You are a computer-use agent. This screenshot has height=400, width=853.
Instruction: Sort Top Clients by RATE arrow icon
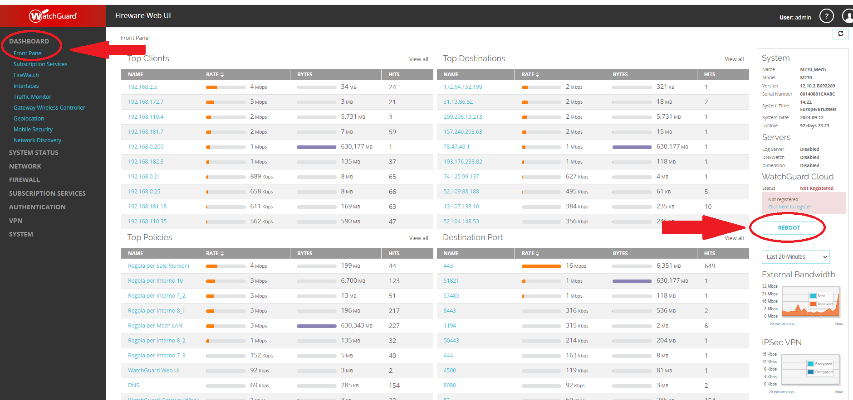click(x=222, y=75)
